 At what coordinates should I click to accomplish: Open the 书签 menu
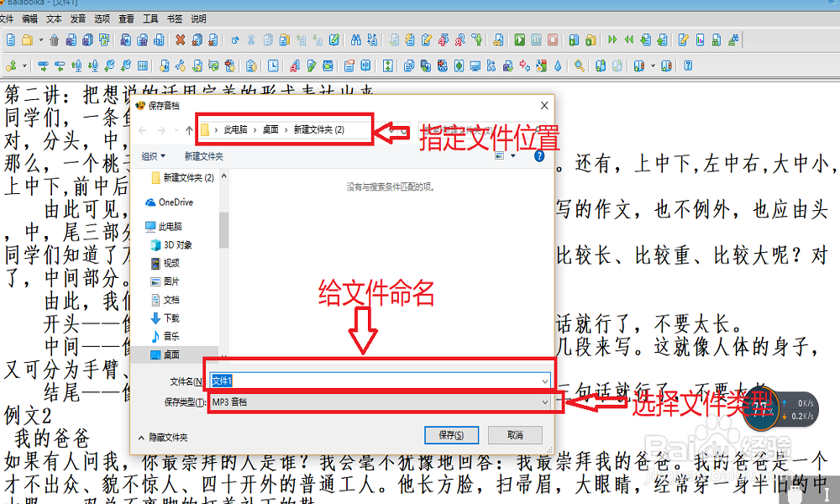point(175,18)
